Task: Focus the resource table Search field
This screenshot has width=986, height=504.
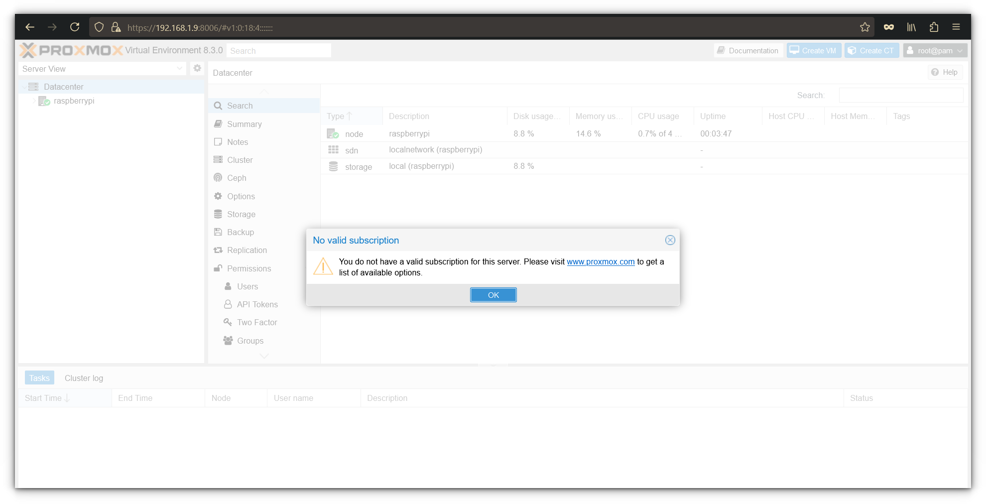Action: (901, 95)
